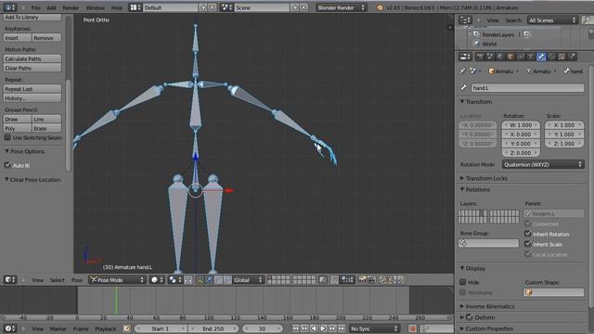Screen dimensions: 594x334
Task: Toggle Use Sketching Session checkbox
Action: pos(7,137)
